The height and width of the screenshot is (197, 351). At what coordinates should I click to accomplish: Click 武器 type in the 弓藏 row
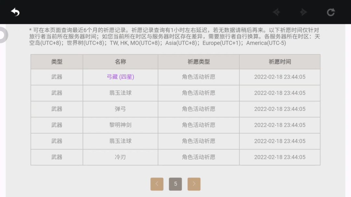point(57,77)
